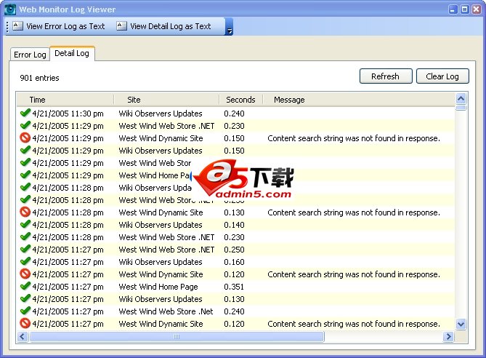Switch to the Error Log tab
486x358 pixels.
[30, 55]
